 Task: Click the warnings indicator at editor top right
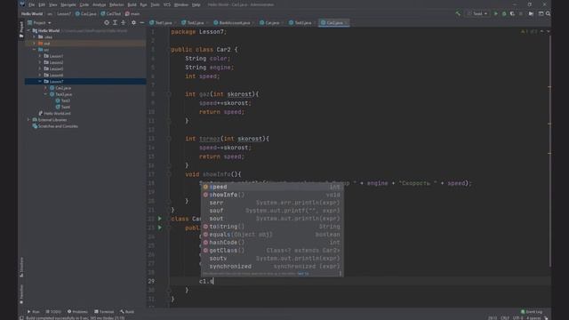click(529, 32)
